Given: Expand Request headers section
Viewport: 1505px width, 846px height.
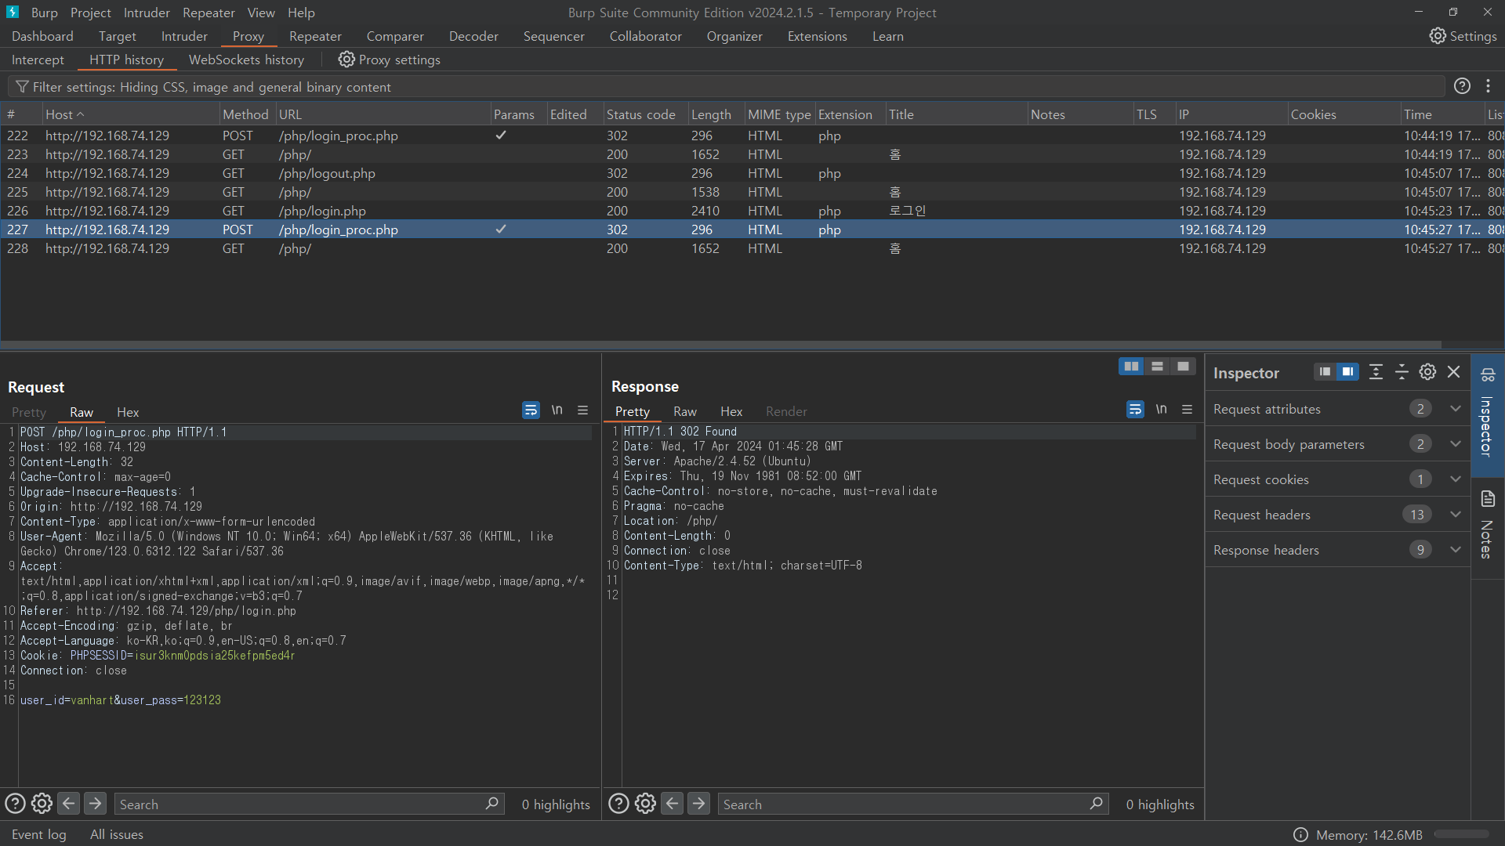Looking at the screenshot, I should pyautogui.click(x=1456, y=515).
